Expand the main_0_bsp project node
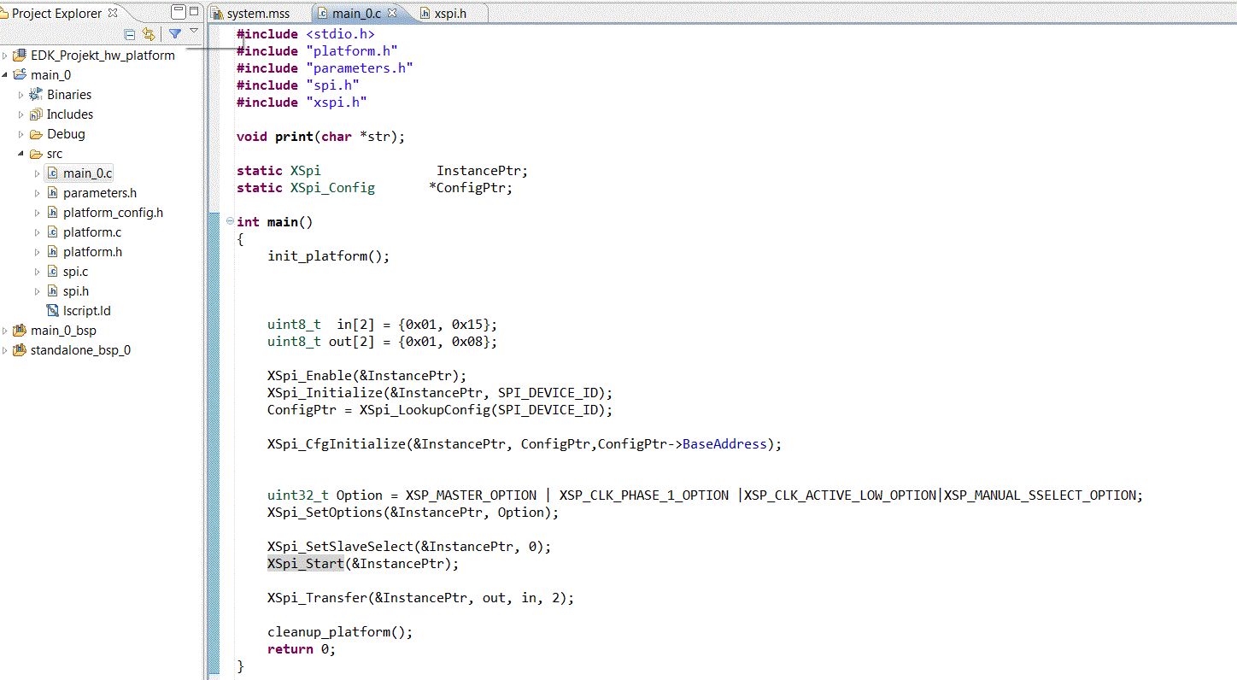Screen dimensions: 1237x680 pyautogui.click(x=5, y=331)
